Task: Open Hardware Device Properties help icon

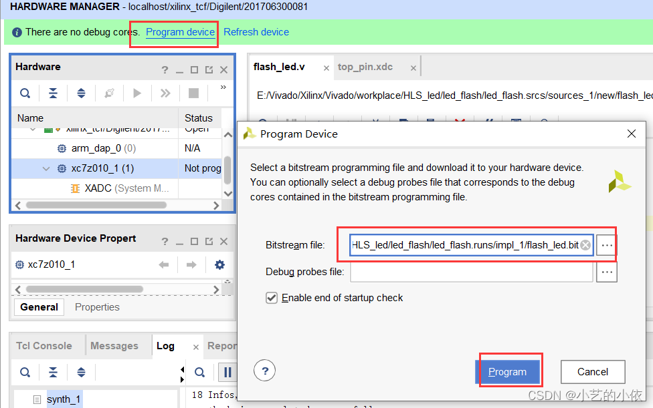Action: tap(165, 241)
